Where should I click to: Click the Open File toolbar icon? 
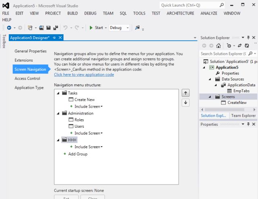click(42, 28)
